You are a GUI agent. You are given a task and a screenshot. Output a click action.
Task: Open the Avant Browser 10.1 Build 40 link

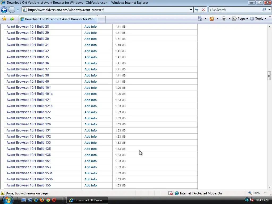(x=28, y=82)
